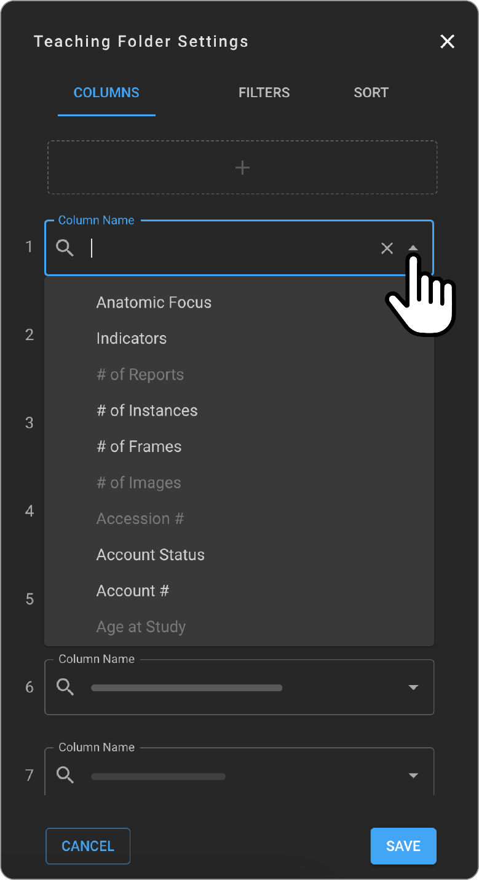Click the plus icon to add a column
Viewport: 479px width, 880px height.
click(242, 167)
